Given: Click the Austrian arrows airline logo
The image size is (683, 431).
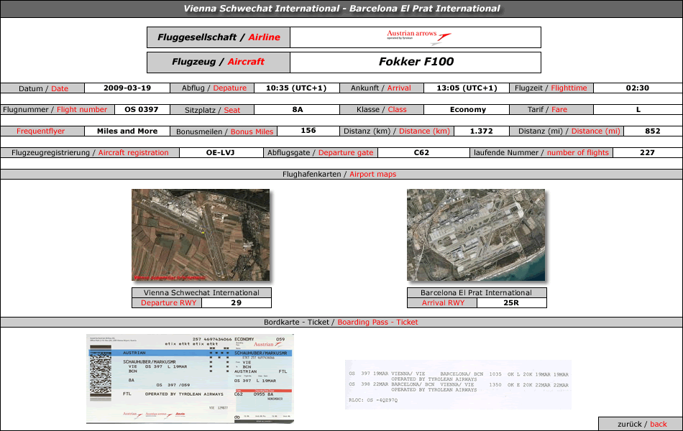Looking at the screenshot, I should 419,37.
